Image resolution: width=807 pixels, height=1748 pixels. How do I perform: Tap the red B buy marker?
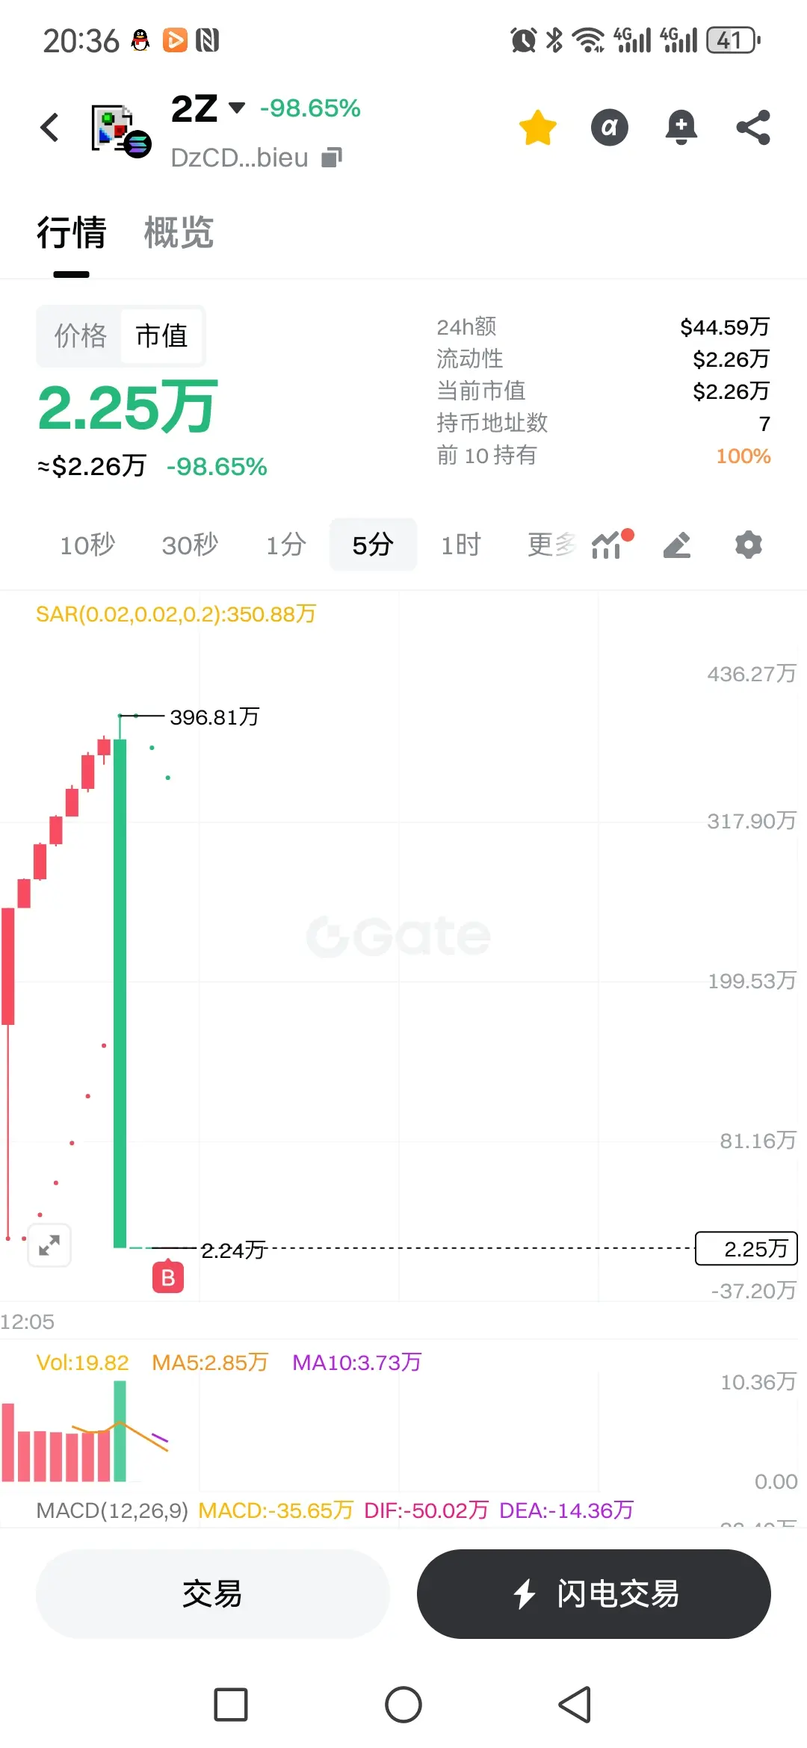pos(168,1277)
